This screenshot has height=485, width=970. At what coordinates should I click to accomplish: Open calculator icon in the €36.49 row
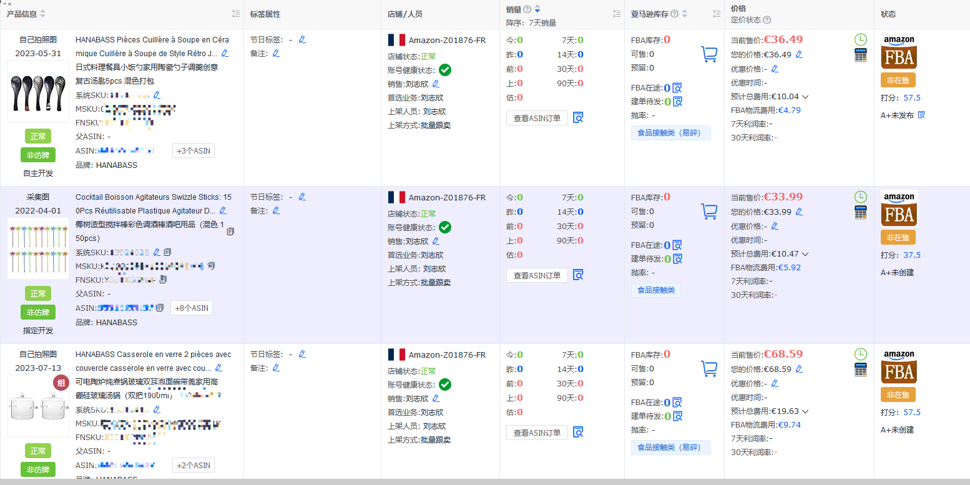(x=861, y=55)
